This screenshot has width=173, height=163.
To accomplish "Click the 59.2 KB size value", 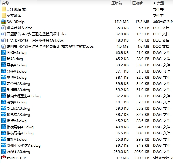I will tap(122, 90).
